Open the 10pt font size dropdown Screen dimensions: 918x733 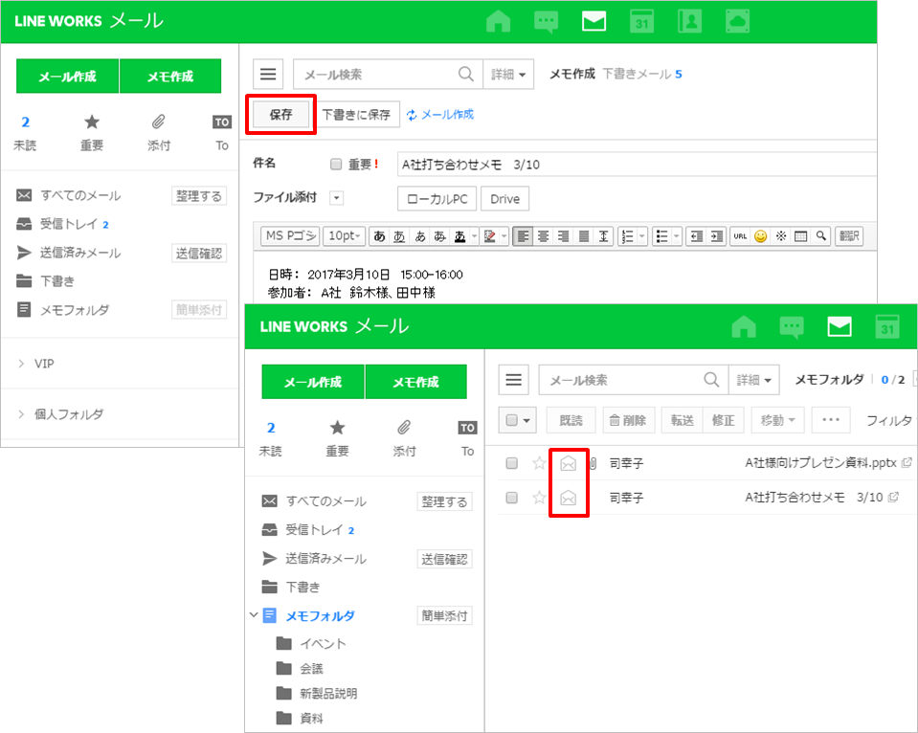(x=345, y=236)
